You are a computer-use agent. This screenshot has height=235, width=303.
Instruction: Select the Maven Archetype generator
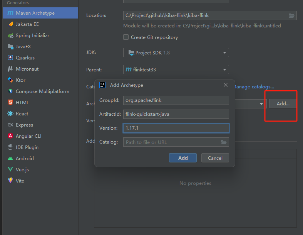40,13
